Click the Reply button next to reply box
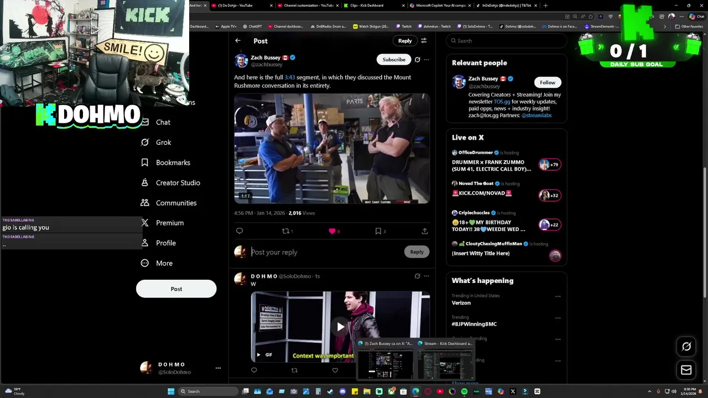708x398 pixels. (417, 252)
